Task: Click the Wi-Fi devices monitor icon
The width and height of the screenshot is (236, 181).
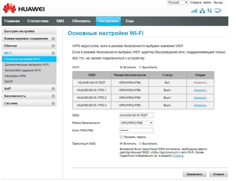Action: [218, 11]
